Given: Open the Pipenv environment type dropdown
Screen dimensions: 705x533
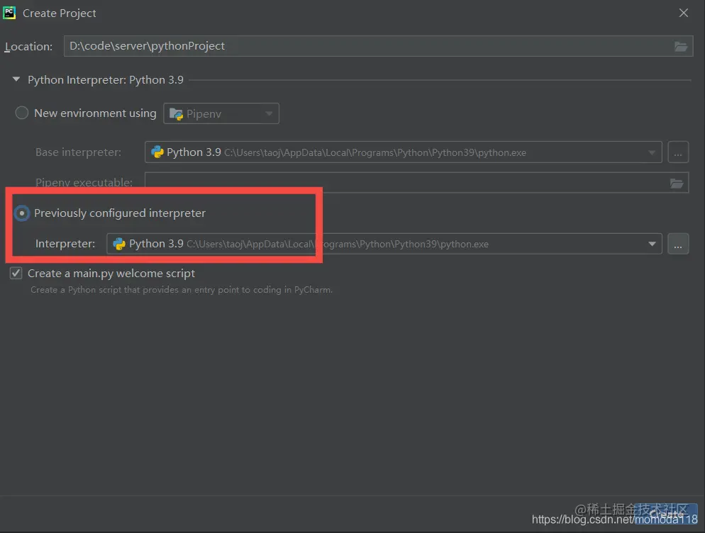Looking at the screenshot, I should point(221,113).
